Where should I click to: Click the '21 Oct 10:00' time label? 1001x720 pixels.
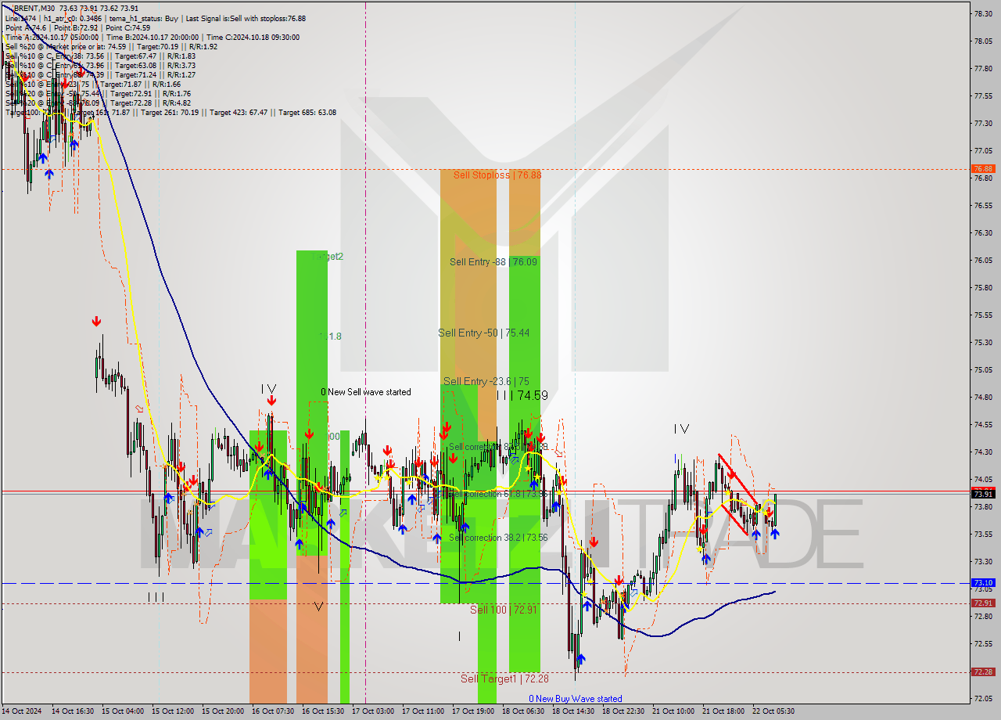click(673, 711)
